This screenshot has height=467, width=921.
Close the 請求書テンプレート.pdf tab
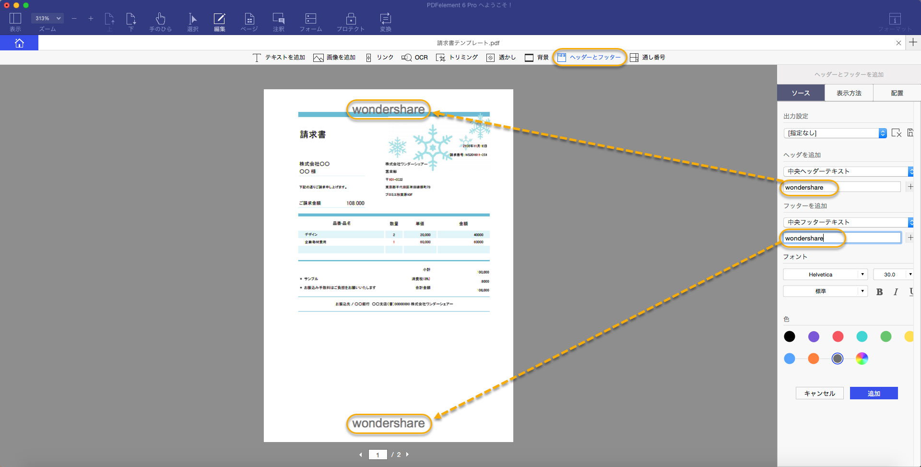[898, 43]
